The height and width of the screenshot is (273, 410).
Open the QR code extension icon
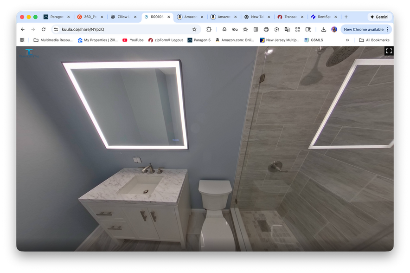(297, 29)
